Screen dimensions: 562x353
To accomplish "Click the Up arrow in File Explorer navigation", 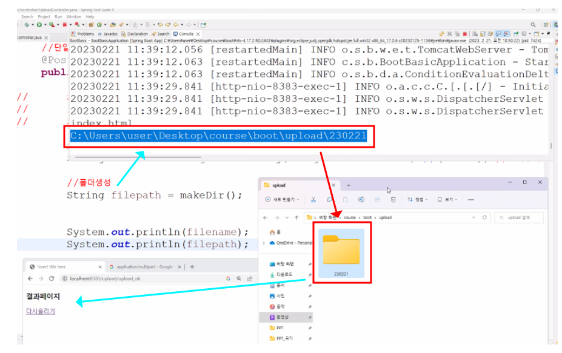I will tap(296, 217).
